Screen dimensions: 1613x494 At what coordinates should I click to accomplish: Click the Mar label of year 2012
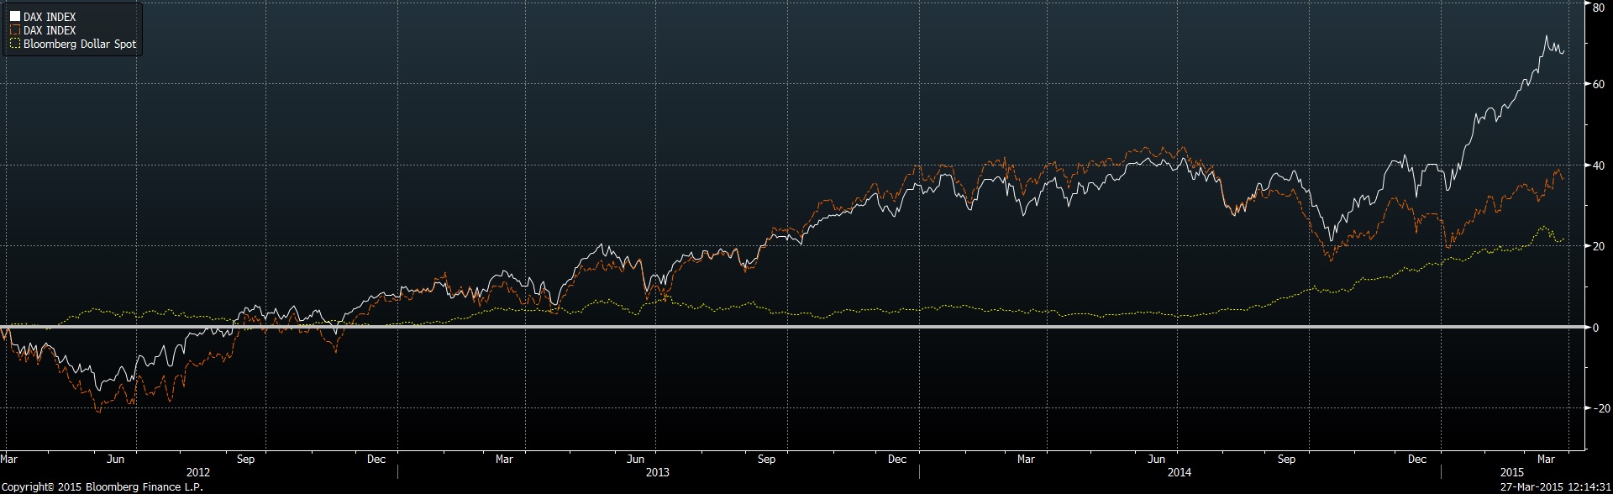pyautogui.click(x=9, y=460)
